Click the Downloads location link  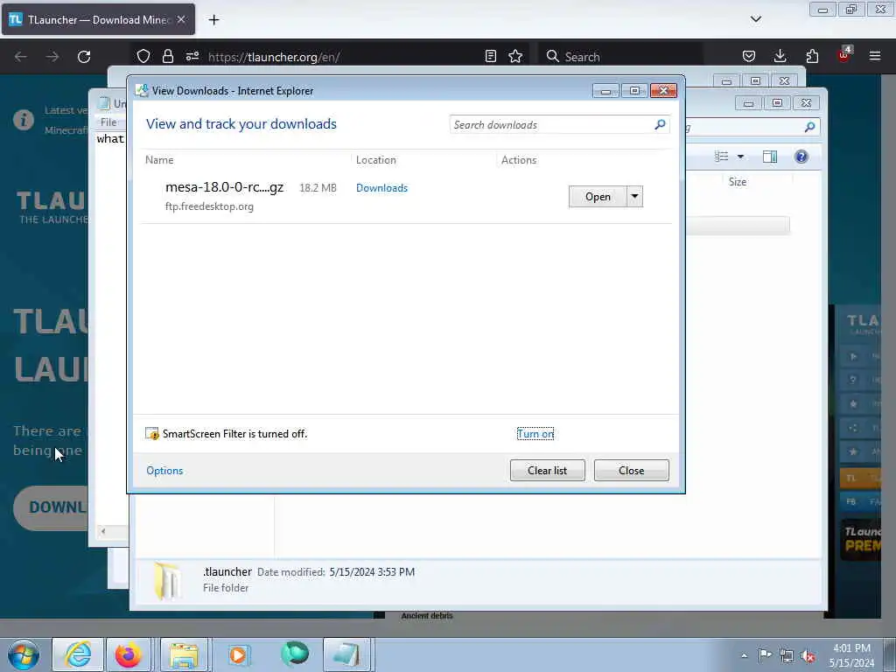click(381, 188)
